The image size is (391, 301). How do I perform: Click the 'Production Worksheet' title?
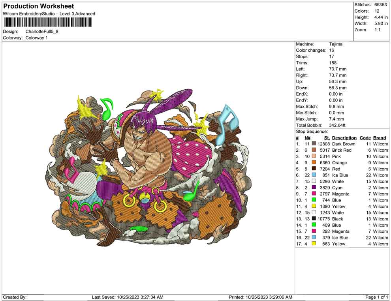pyautogui.click(x=38, y=6)
